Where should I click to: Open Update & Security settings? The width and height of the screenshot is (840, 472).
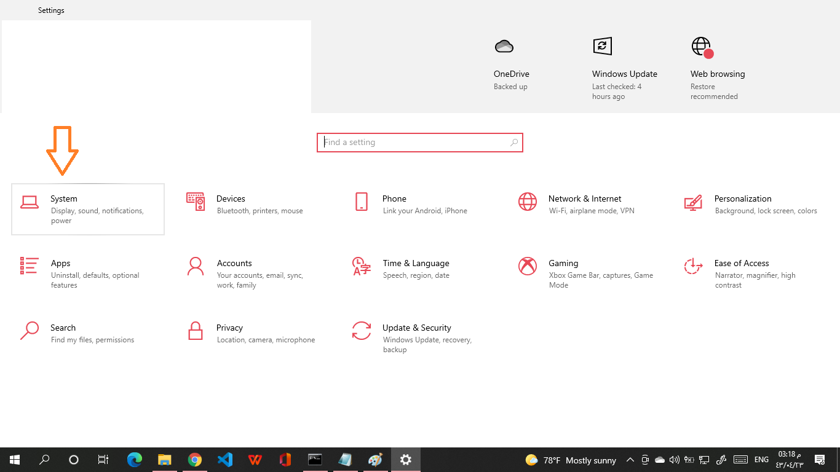point(420,338)
